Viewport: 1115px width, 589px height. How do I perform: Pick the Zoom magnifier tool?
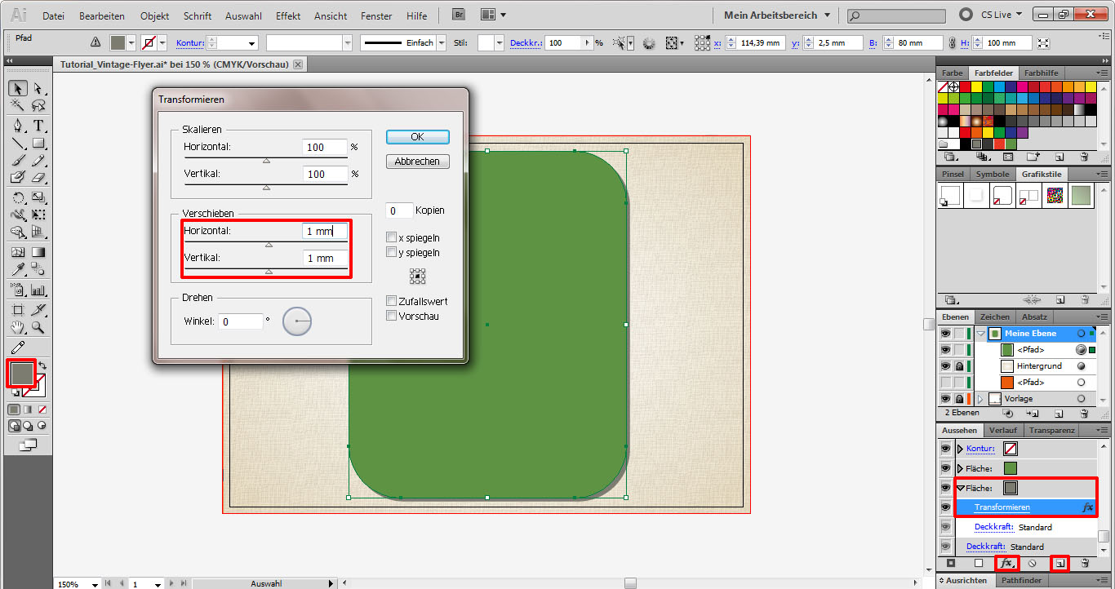pyautogui.click(x=38, y=328)
